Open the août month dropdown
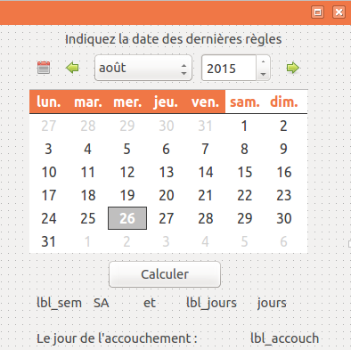Image resolution: width=351 pixels, height=350 pixels. coord(143,68)
